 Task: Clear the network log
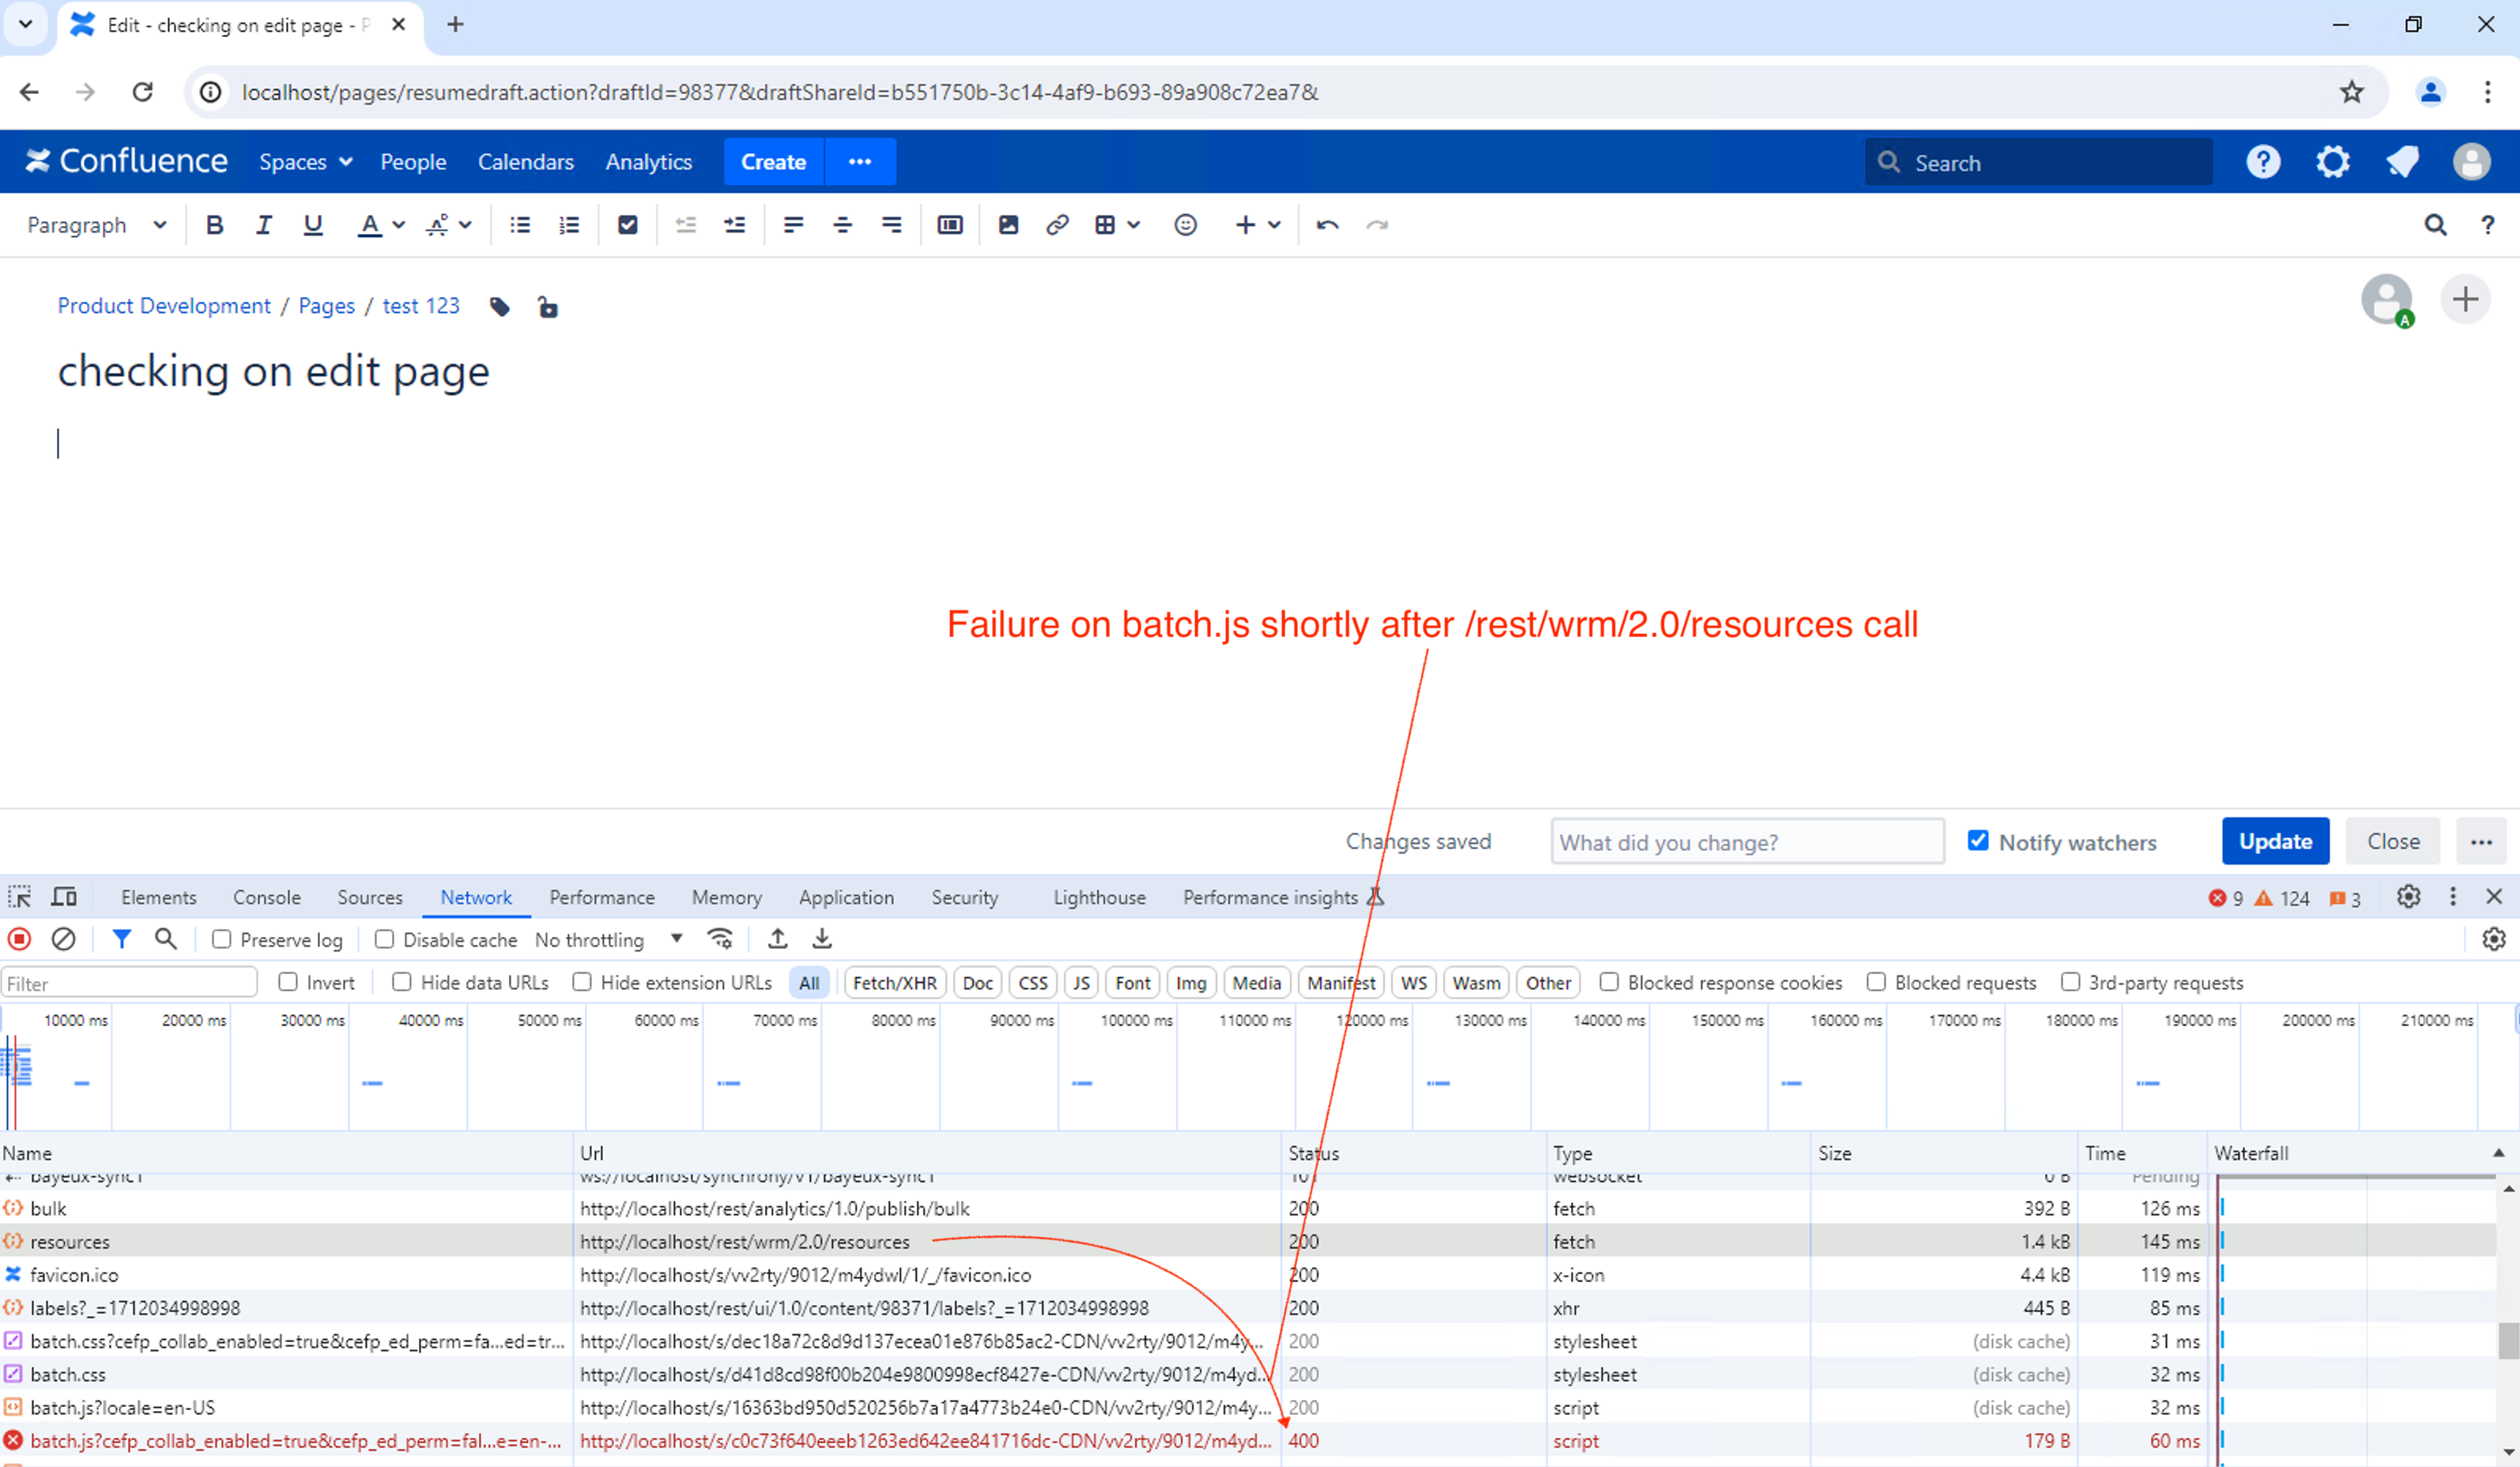coord(63,939)
